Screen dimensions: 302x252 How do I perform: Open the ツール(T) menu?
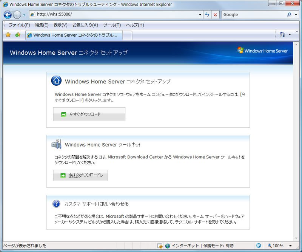[112, 25]
